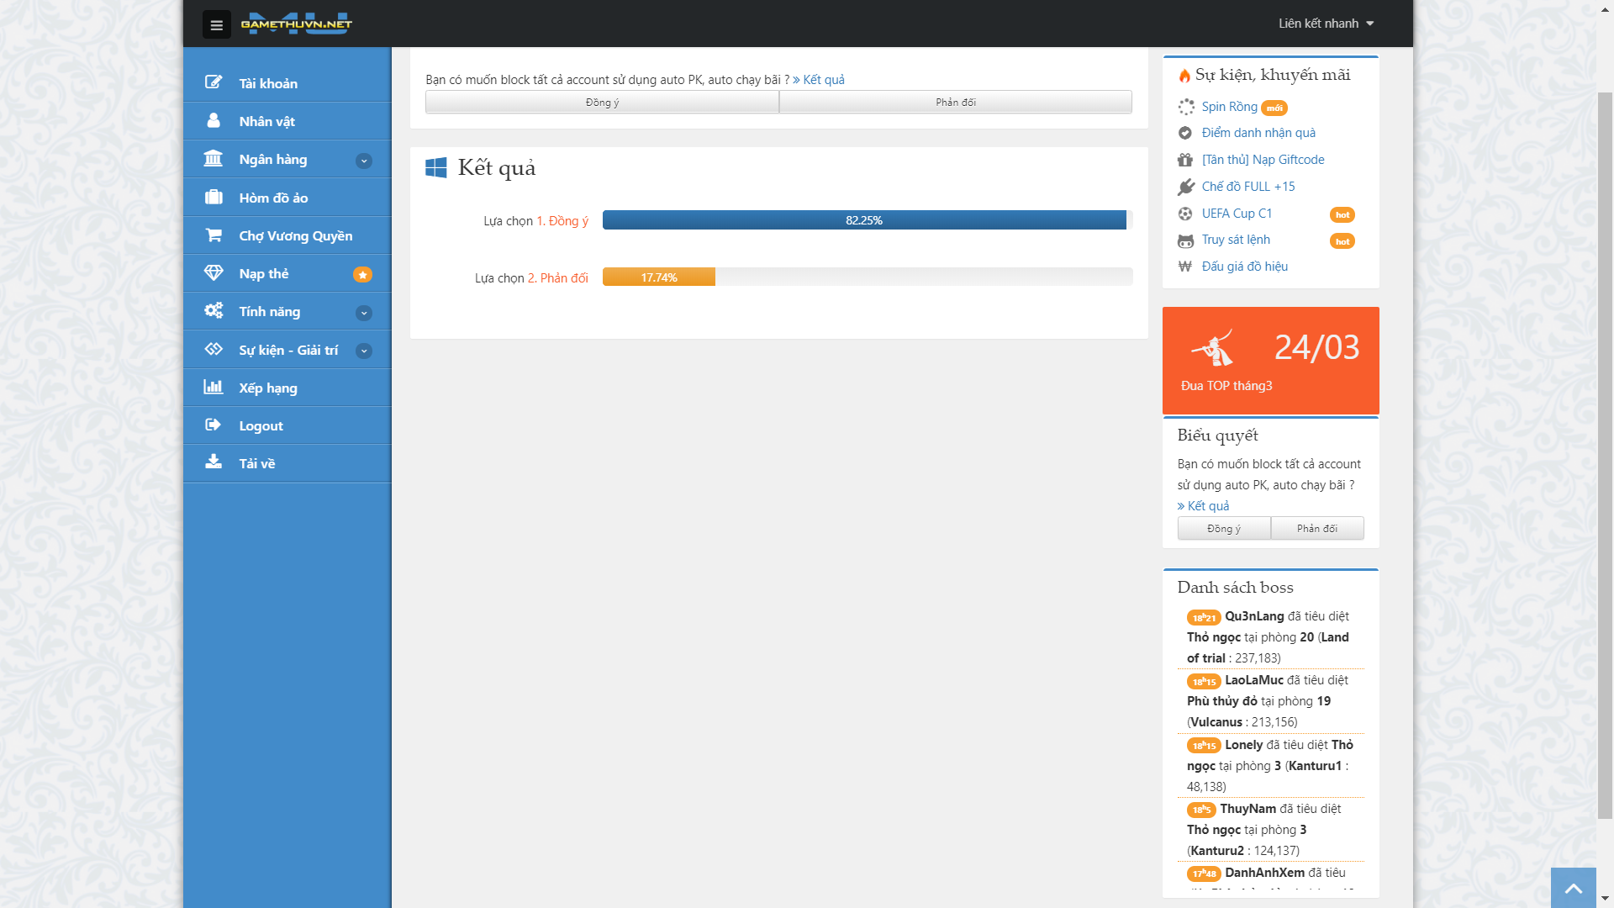Open Tài khoản menu item
The height and width of the screenshot is (908, 1614).
click(x=268, y=83)
